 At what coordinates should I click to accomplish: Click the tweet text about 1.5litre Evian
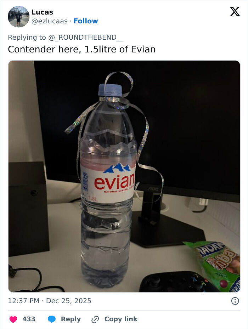82,49
